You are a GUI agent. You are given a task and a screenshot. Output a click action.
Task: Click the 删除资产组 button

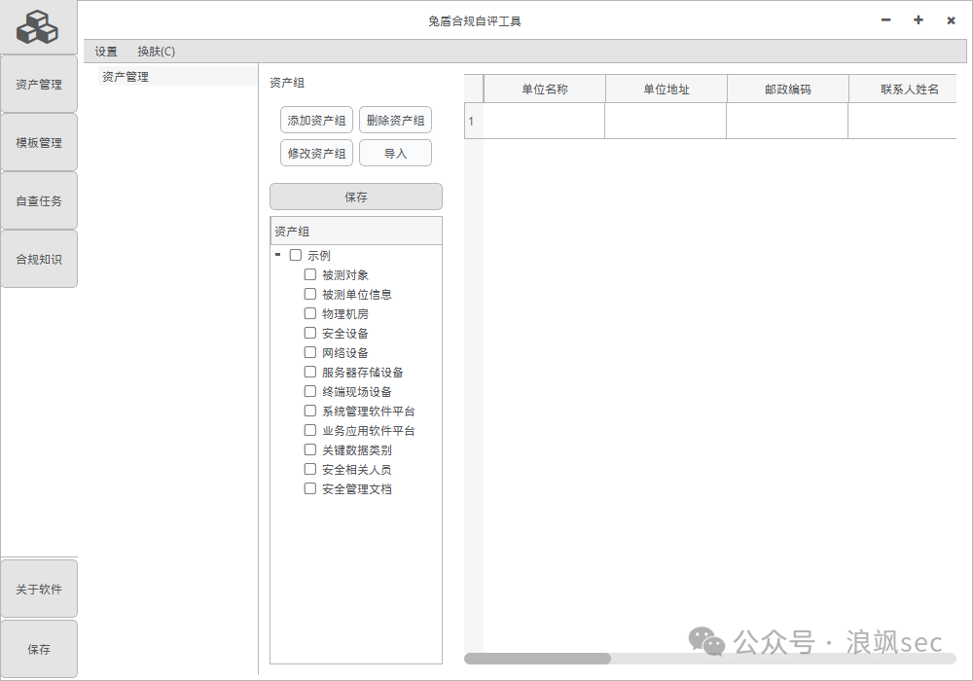pos(395,120)
